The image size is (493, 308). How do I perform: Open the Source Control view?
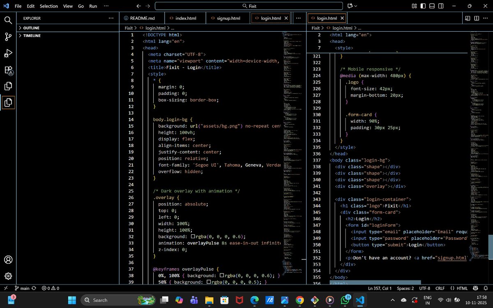pyautogui.click(x=8, y=37)
